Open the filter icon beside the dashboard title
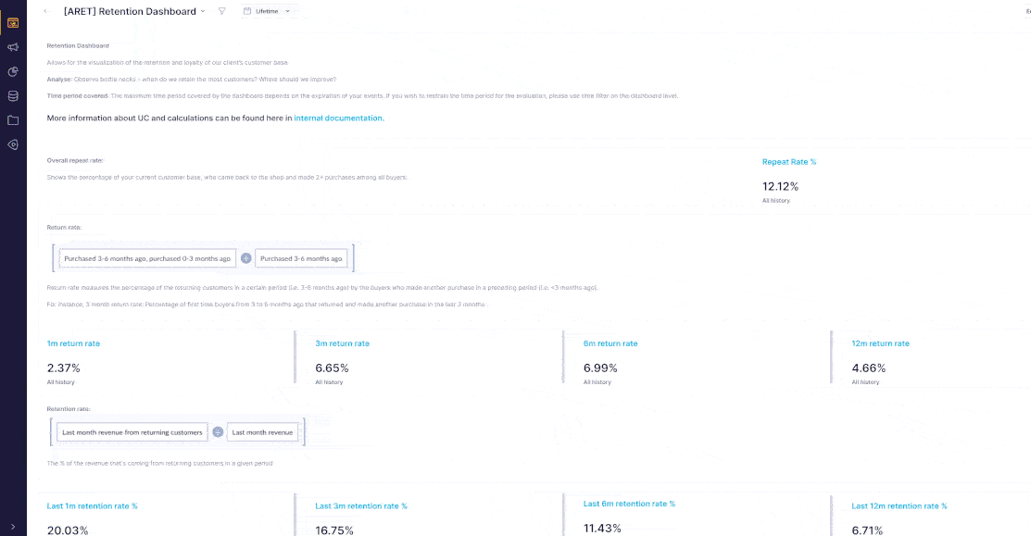 pos(221,10)
